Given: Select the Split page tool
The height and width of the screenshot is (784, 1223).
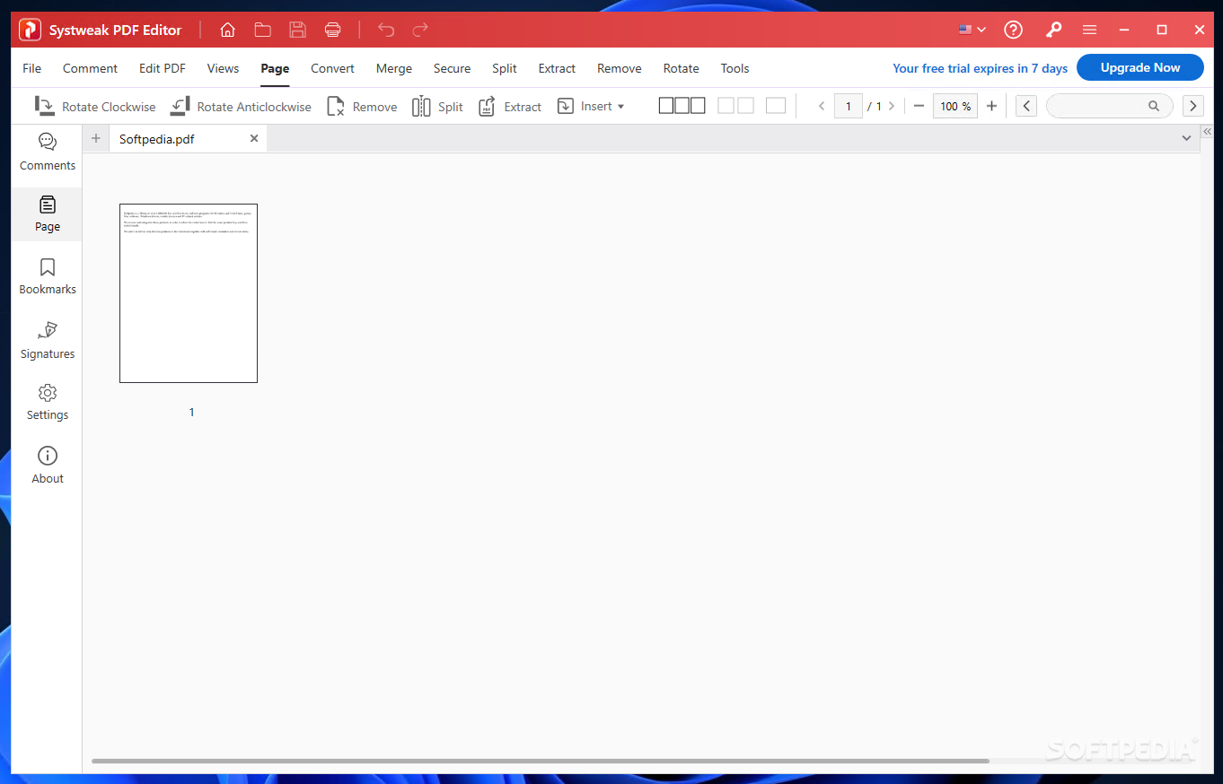Looking at the screenshot, I should tap(437, 106).
